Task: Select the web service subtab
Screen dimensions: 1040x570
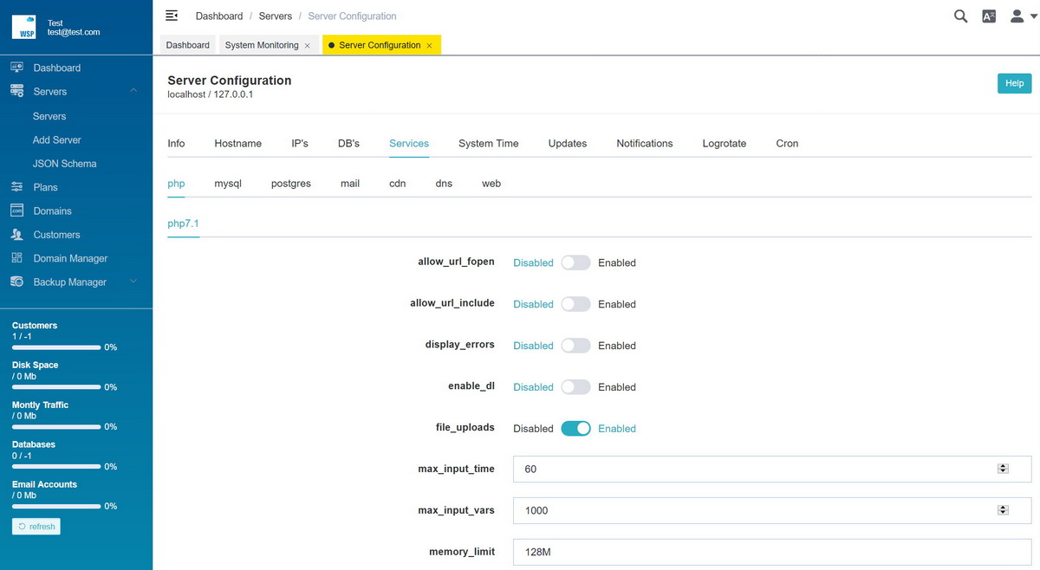Action: [491, 184]
